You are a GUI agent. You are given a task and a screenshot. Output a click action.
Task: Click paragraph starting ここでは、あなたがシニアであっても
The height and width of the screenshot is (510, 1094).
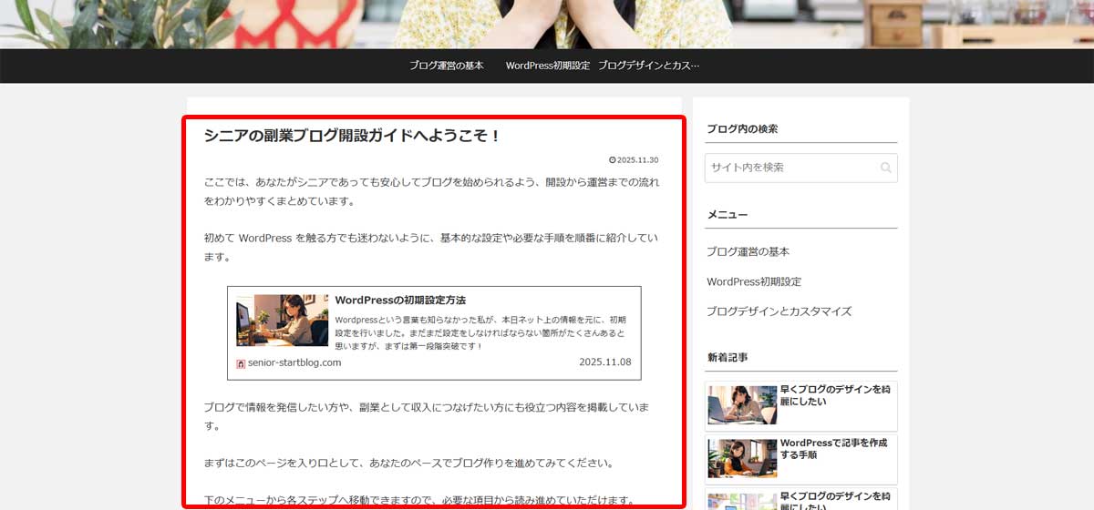pos(431,191)
